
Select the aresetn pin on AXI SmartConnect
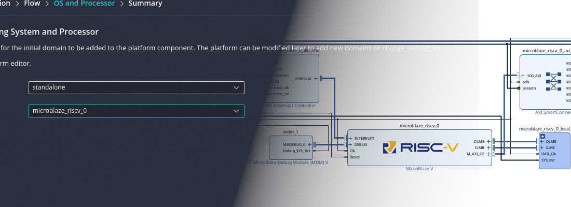(x=529, y=88)
